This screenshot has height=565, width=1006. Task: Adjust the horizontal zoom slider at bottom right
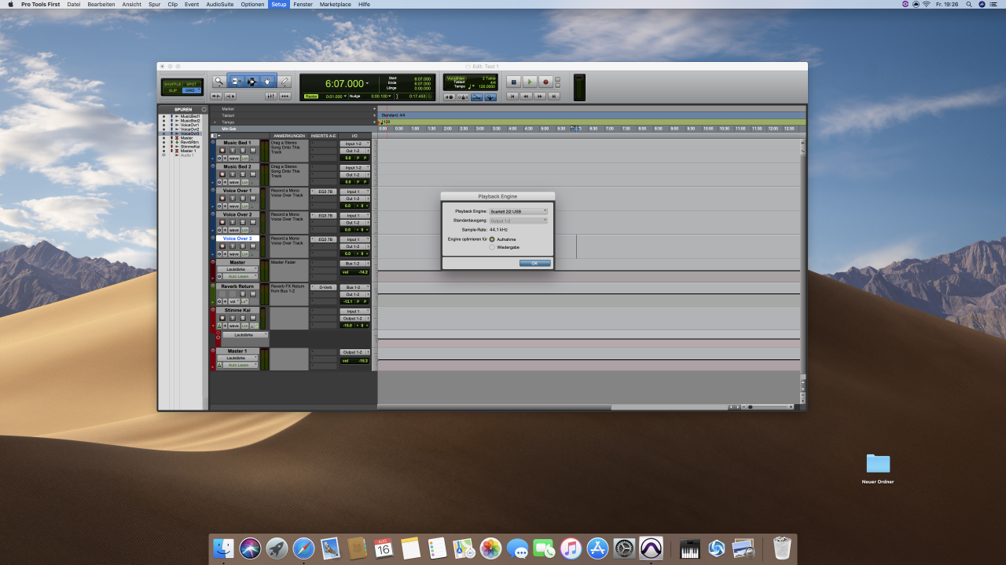[769, 406]
